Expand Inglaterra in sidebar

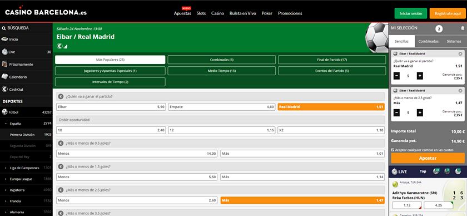coord(6,190)
